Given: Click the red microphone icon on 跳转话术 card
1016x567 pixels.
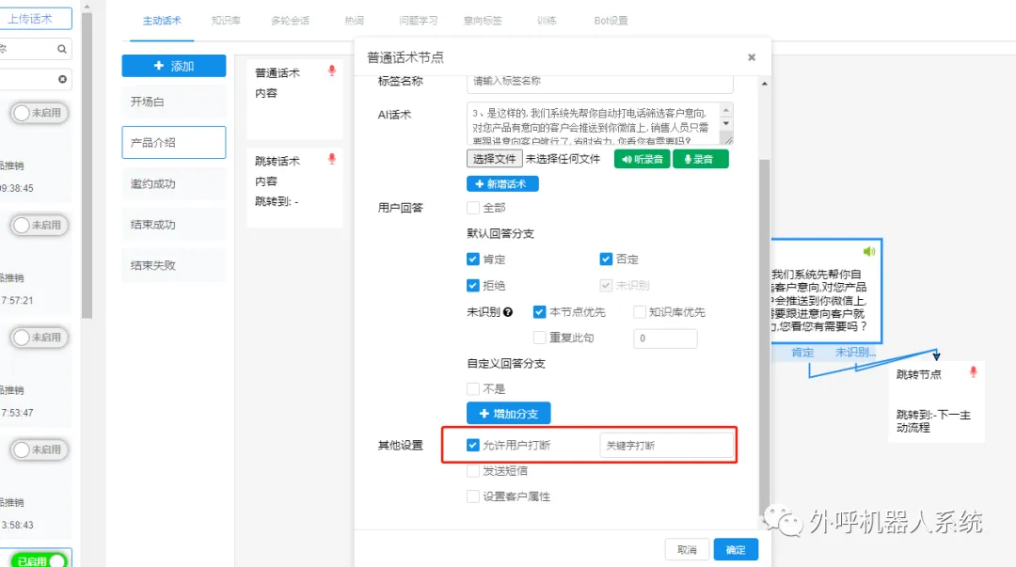Looking at the screenshot, I should 332,159.
